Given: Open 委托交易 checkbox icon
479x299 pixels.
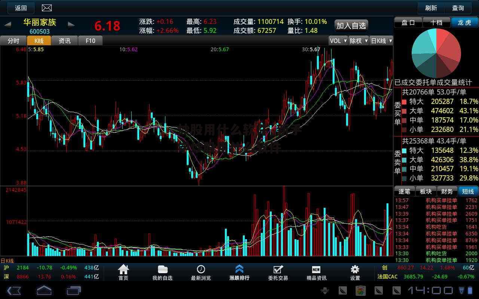Looking at the screenshot, I should click(278, 272).
